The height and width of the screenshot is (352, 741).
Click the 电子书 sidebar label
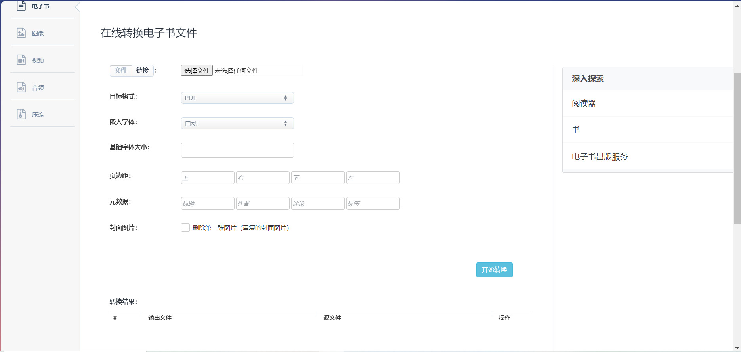pyautogui.click(x=41, y=6)
